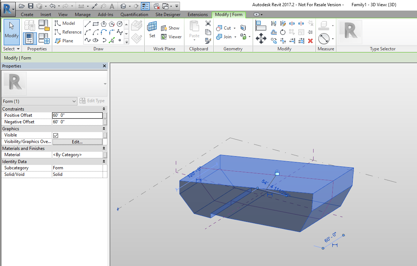Select the Align tool in Modify panel
Screen dimensions: 417x266
pyautogui.click(x=261, y=25)
